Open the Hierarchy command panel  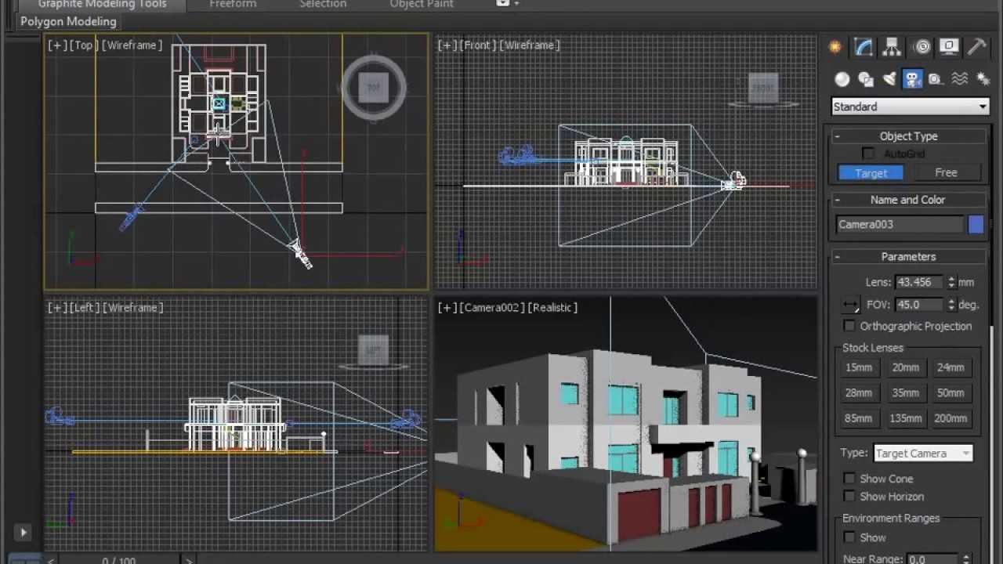click(892, 48)
